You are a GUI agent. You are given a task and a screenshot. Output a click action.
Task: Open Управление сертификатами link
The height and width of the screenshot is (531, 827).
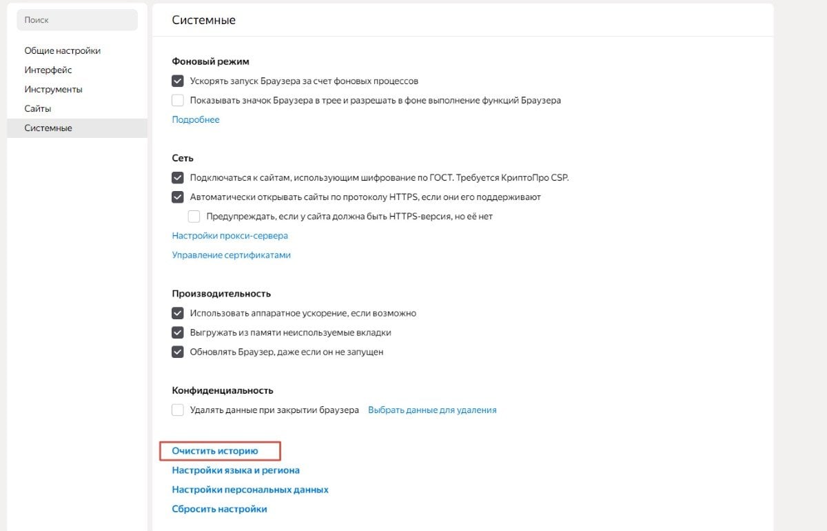tap(232, 254)
